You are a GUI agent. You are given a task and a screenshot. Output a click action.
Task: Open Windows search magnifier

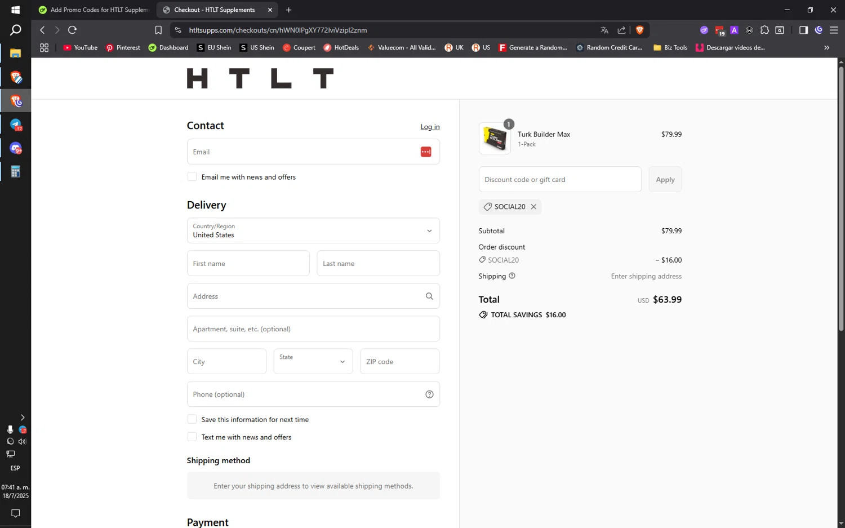pyautogui.click(x=15, y=30)
